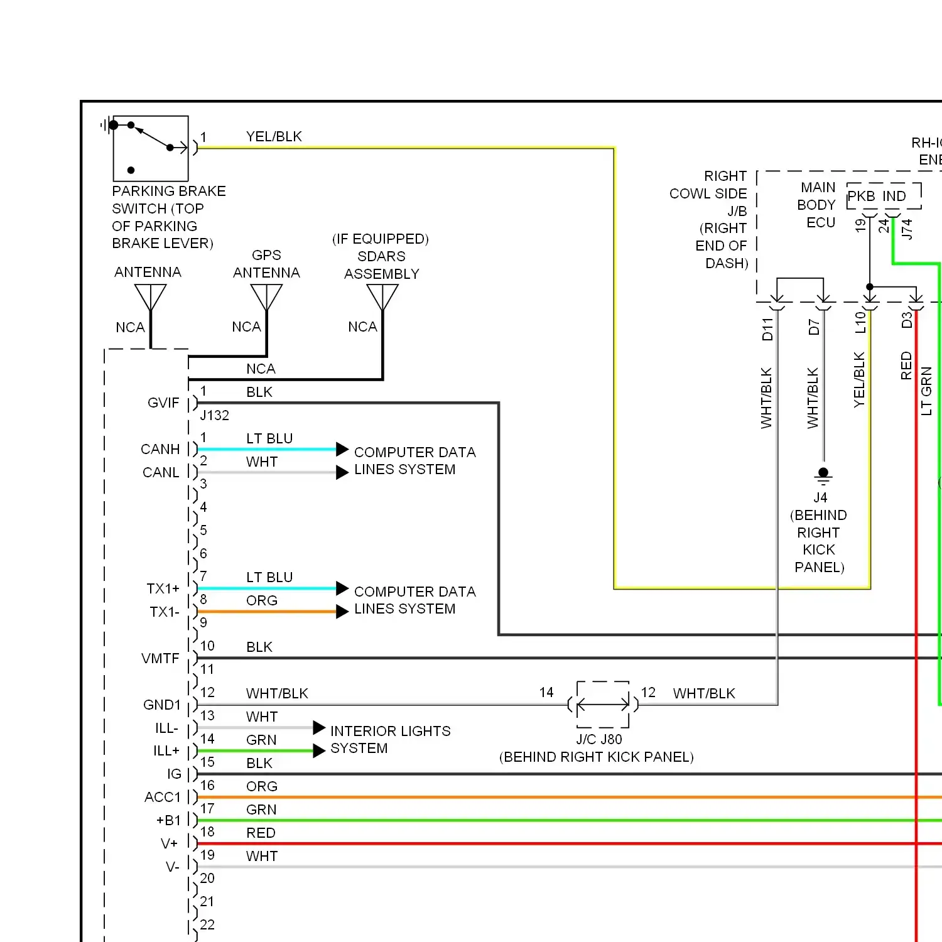Select the vertical RED label below D3

(906, 366)
